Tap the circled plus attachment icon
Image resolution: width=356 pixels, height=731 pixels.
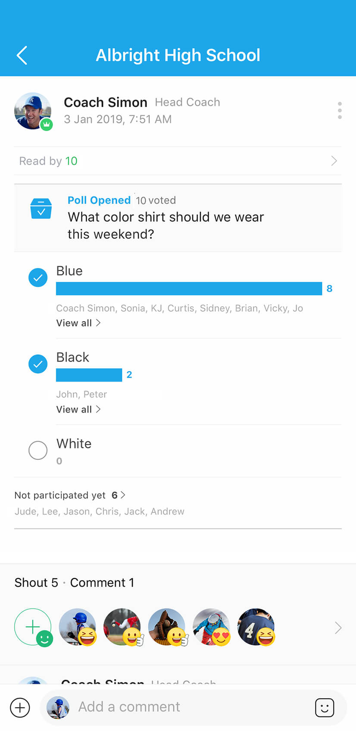coord(20,707)
